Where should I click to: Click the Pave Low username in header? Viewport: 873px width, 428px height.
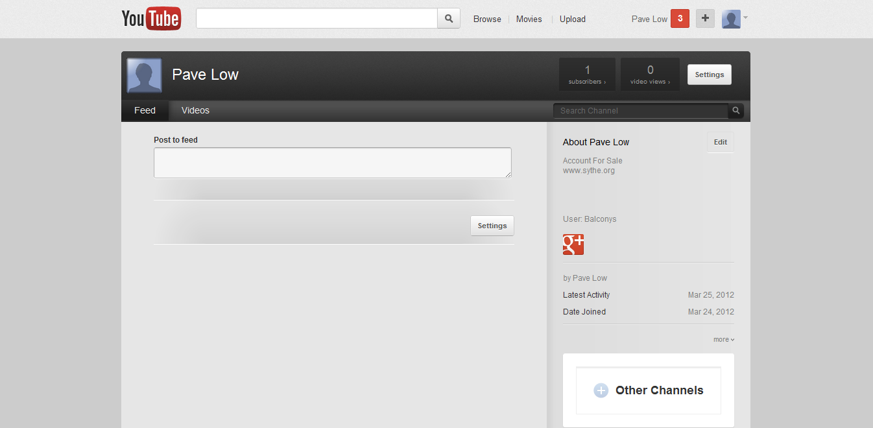pos(649,19)
